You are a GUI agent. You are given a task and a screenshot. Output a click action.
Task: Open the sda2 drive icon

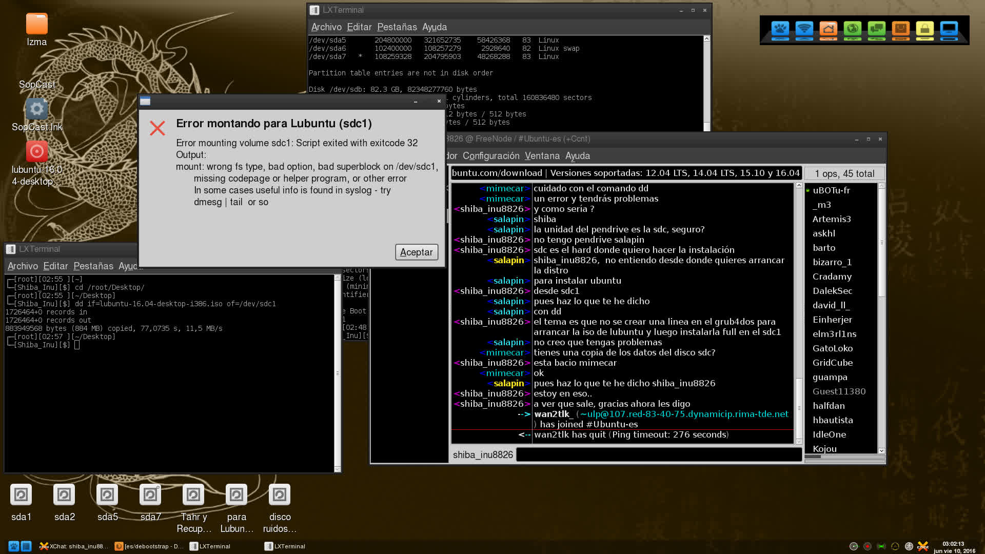[x=64, y=495]
